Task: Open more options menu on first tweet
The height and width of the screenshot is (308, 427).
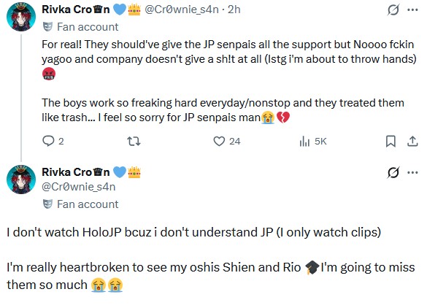Action: pyautogui.click(x=412, y=10)
